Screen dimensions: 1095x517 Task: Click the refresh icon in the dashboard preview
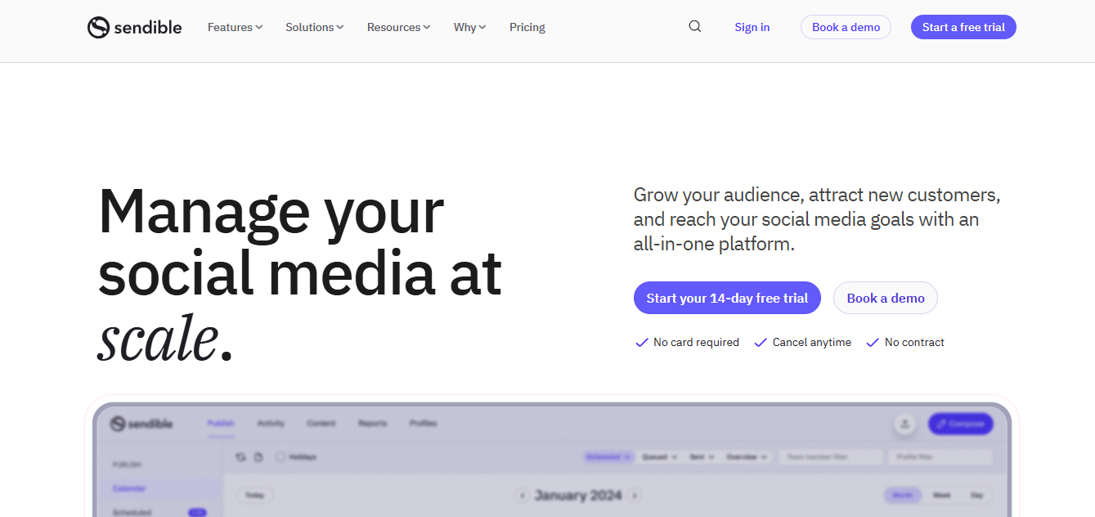(x=240, y=457)
